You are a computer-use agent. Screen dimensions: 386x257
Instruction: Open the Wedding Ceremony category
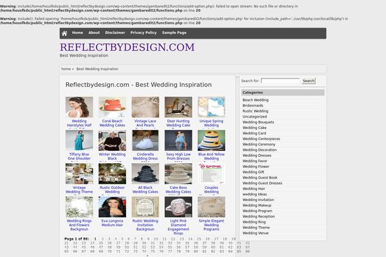(259, 145)
